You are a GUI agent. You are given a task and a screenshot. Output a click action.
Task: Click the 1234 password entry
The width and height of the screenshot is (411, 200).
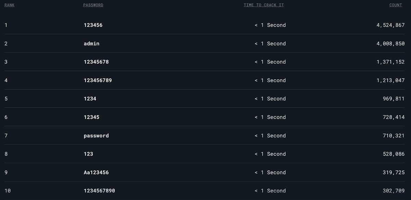90,98
